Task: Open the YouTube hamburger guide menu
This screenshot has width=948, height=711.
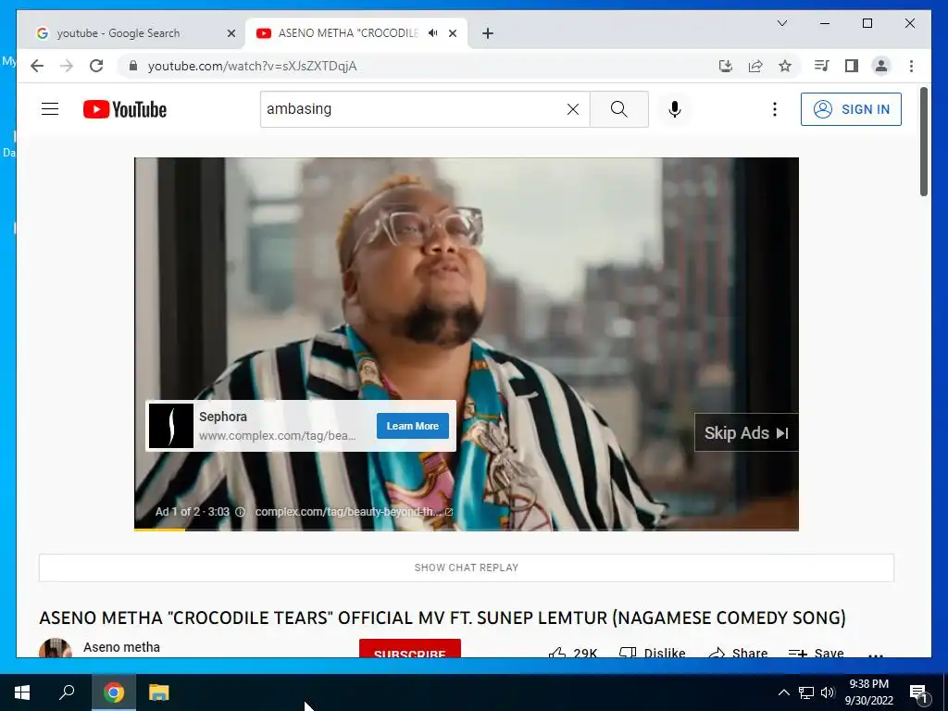Action: 50,109
